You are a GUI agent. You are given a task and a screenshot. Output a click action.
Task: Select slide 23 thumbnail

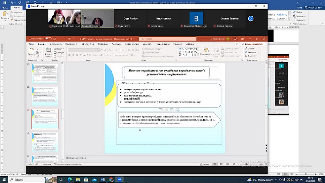pos(45,73)
